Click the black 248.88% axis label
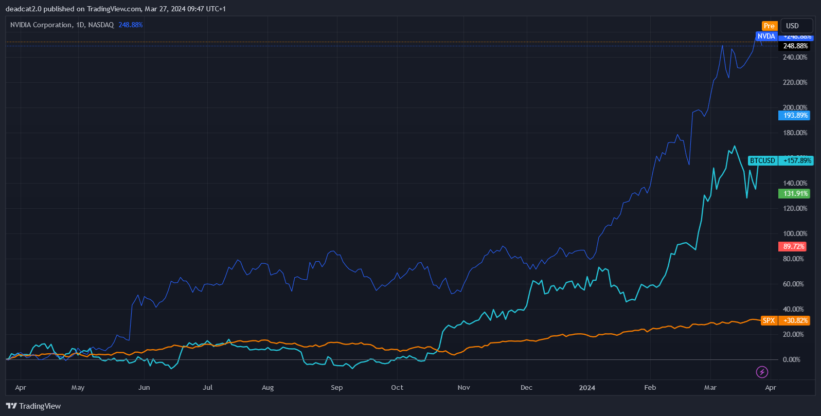The height and width of the screenshot is (416, 821). point(795,46)
